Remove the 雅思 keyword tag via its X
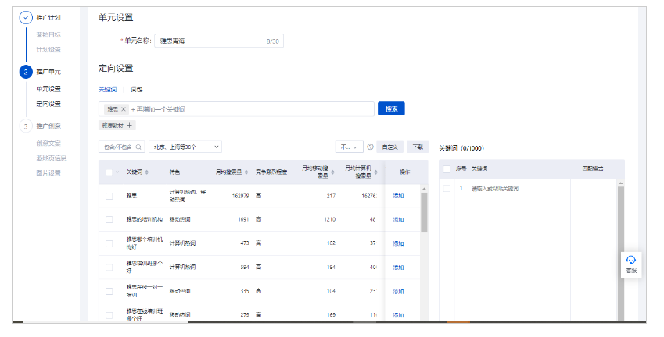Image resolution: width=664 pixels, height=337 pixels. point(124,109)
